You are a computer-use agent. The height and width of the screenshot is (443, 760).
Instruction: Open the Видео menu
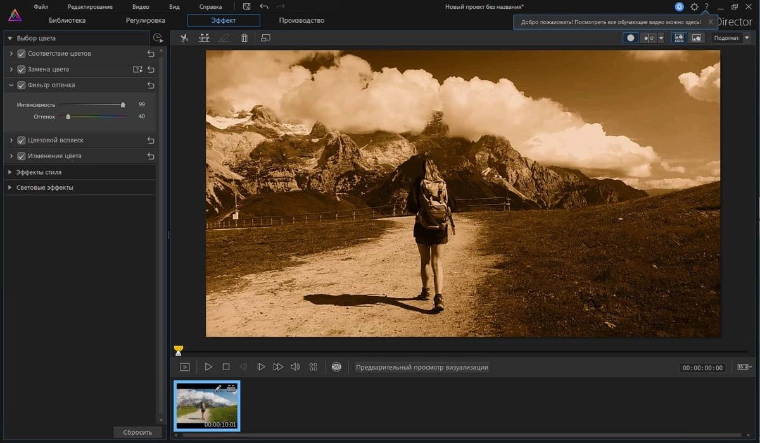tap(141, 6)
